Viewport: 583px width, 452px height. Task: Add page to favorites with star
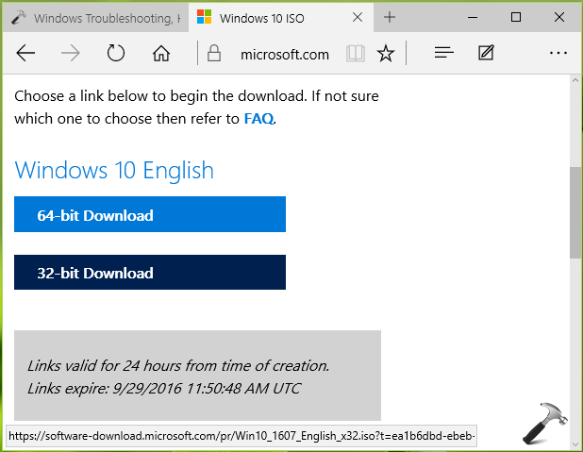tap(386, 53)
